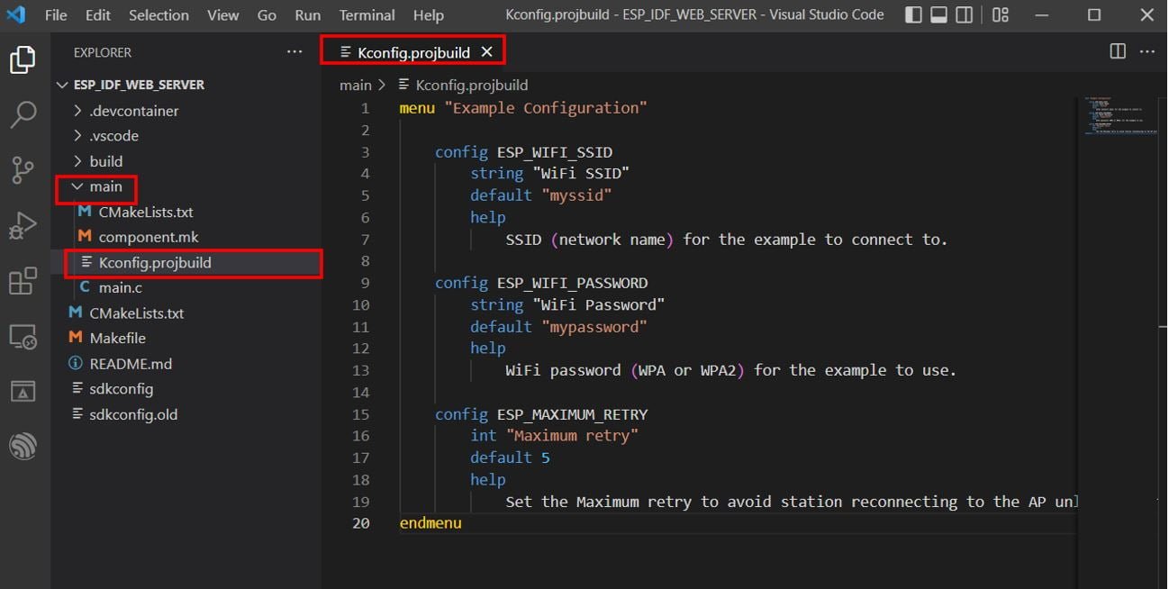Select the Source Control icon
This screenshot has width=1169, height=589.
(23, 169)
